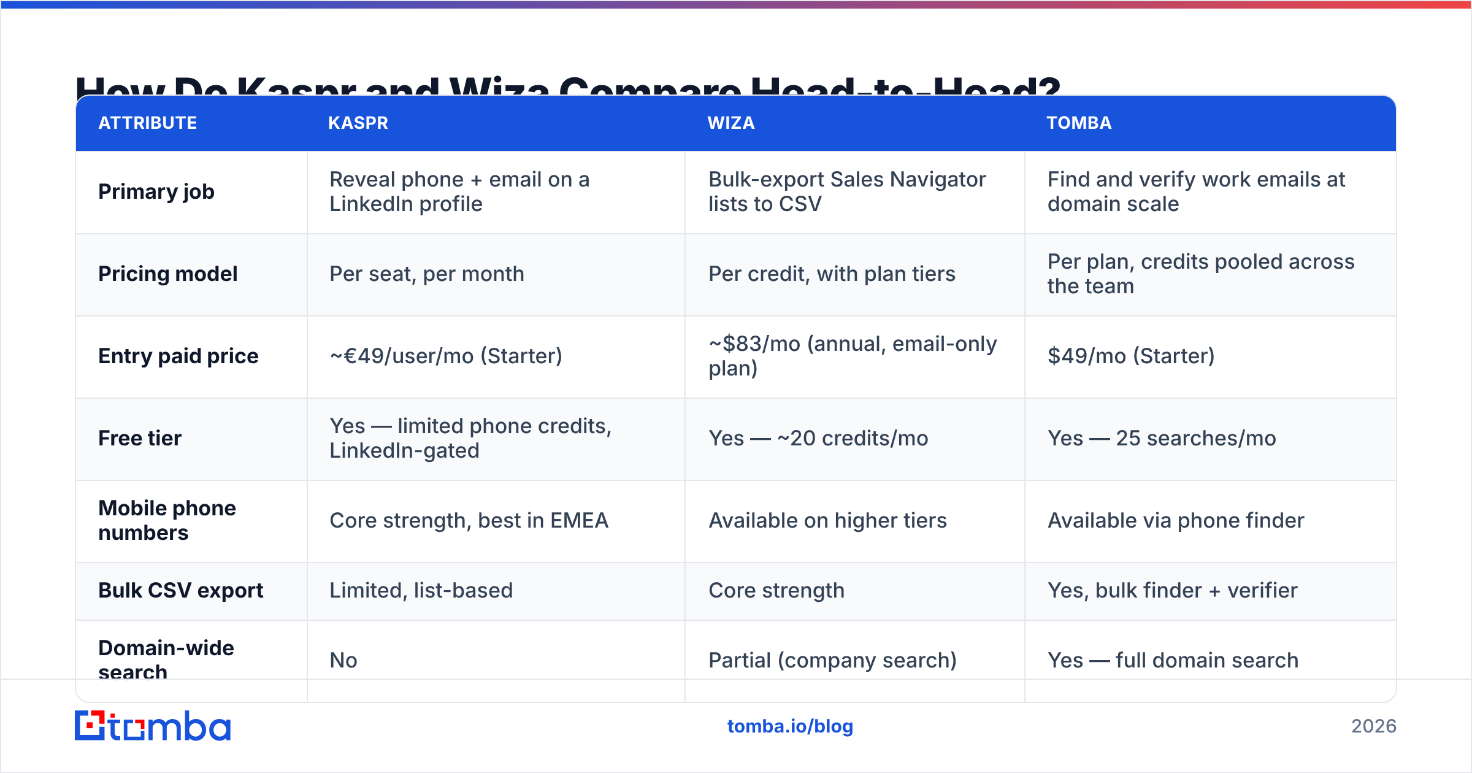Click the 'Domain-wide search' row label
Screen dimensions: 1472x773
click(x=166, y=660)
